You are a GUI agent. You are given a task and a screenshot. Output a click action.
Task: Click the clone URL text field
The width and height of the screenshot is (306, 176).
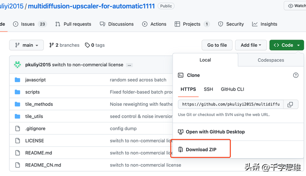point(231,105)
